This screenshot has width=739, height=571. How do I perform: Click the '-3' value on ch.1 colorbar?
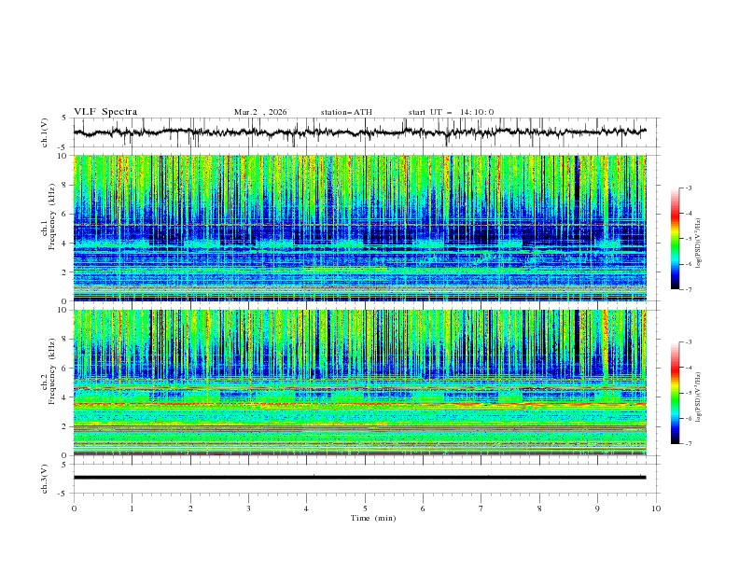pos(688,188)
